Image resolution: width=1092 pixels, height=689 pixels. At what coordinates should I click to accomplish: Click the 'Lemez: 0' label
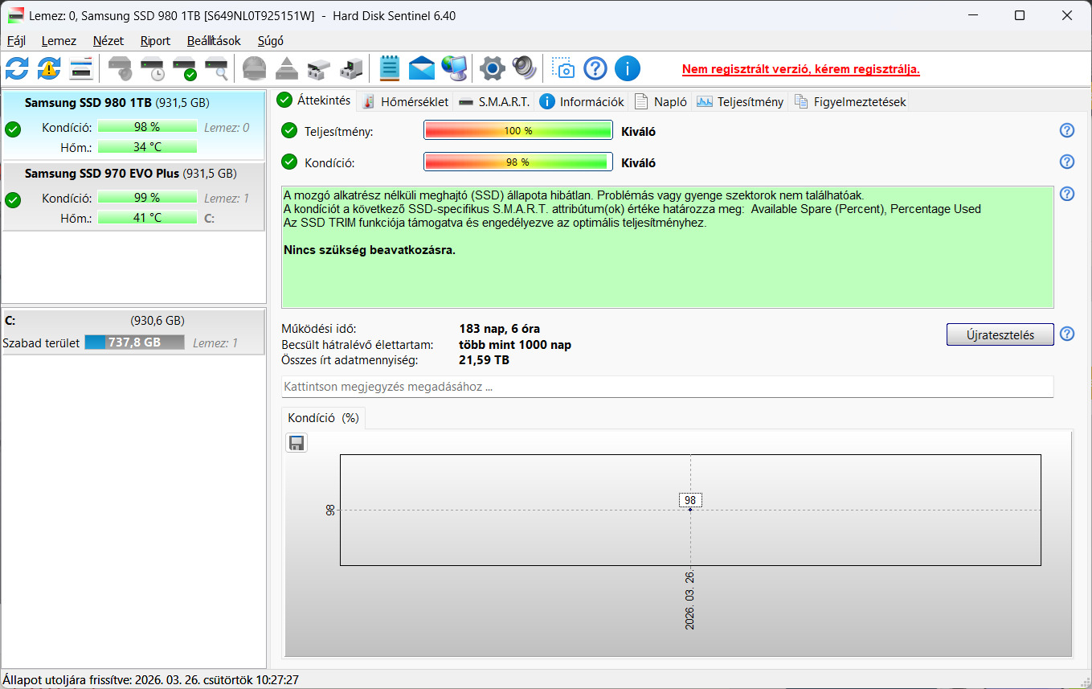227,127
